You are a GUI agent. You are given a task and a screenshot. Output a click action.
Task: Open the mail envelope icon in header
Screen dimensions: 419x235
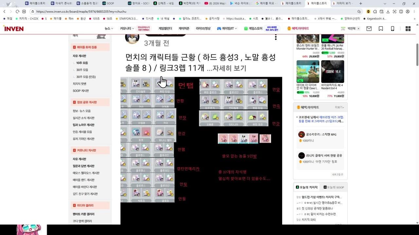click(x=369, y=29)
